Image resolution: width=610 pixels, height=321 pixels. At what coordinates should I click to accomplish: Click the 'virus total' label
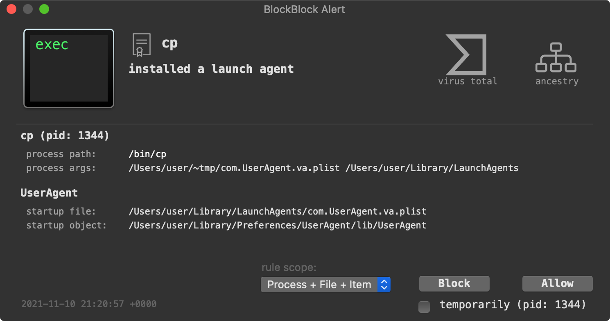tap(468, 81)
